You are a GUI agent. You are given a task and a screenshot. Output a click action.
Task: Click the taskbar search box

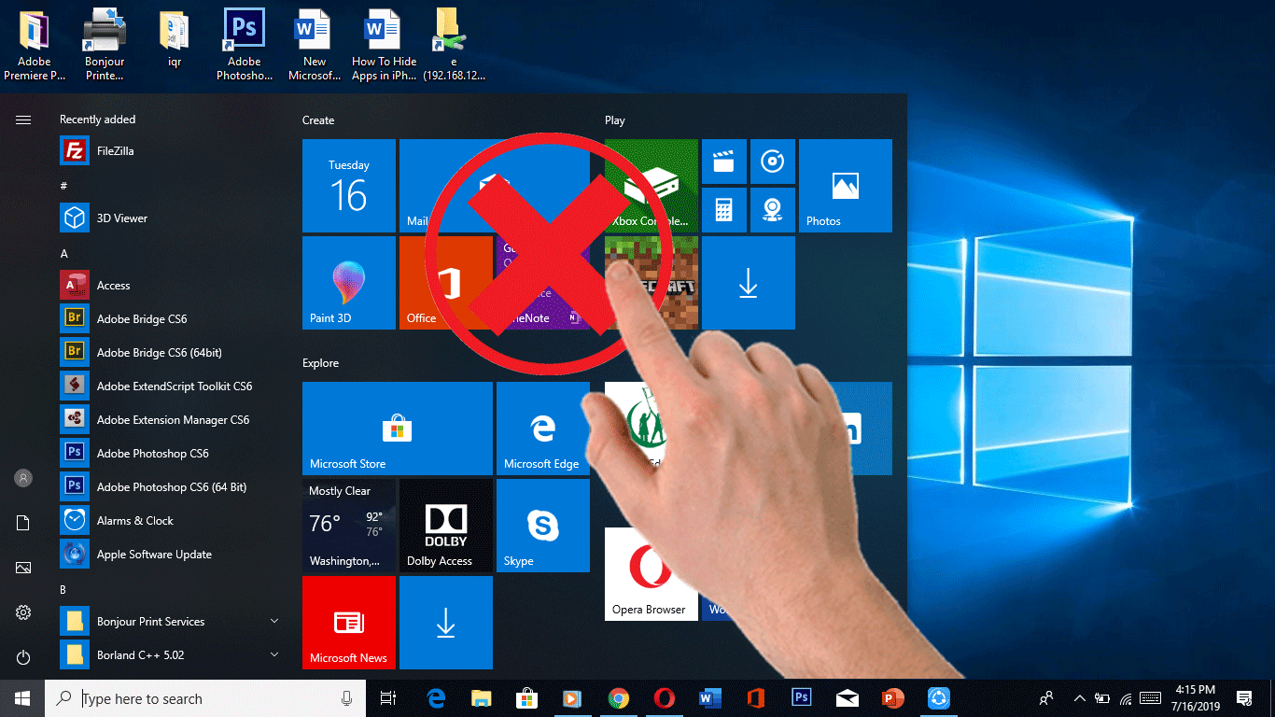[205, 698]
